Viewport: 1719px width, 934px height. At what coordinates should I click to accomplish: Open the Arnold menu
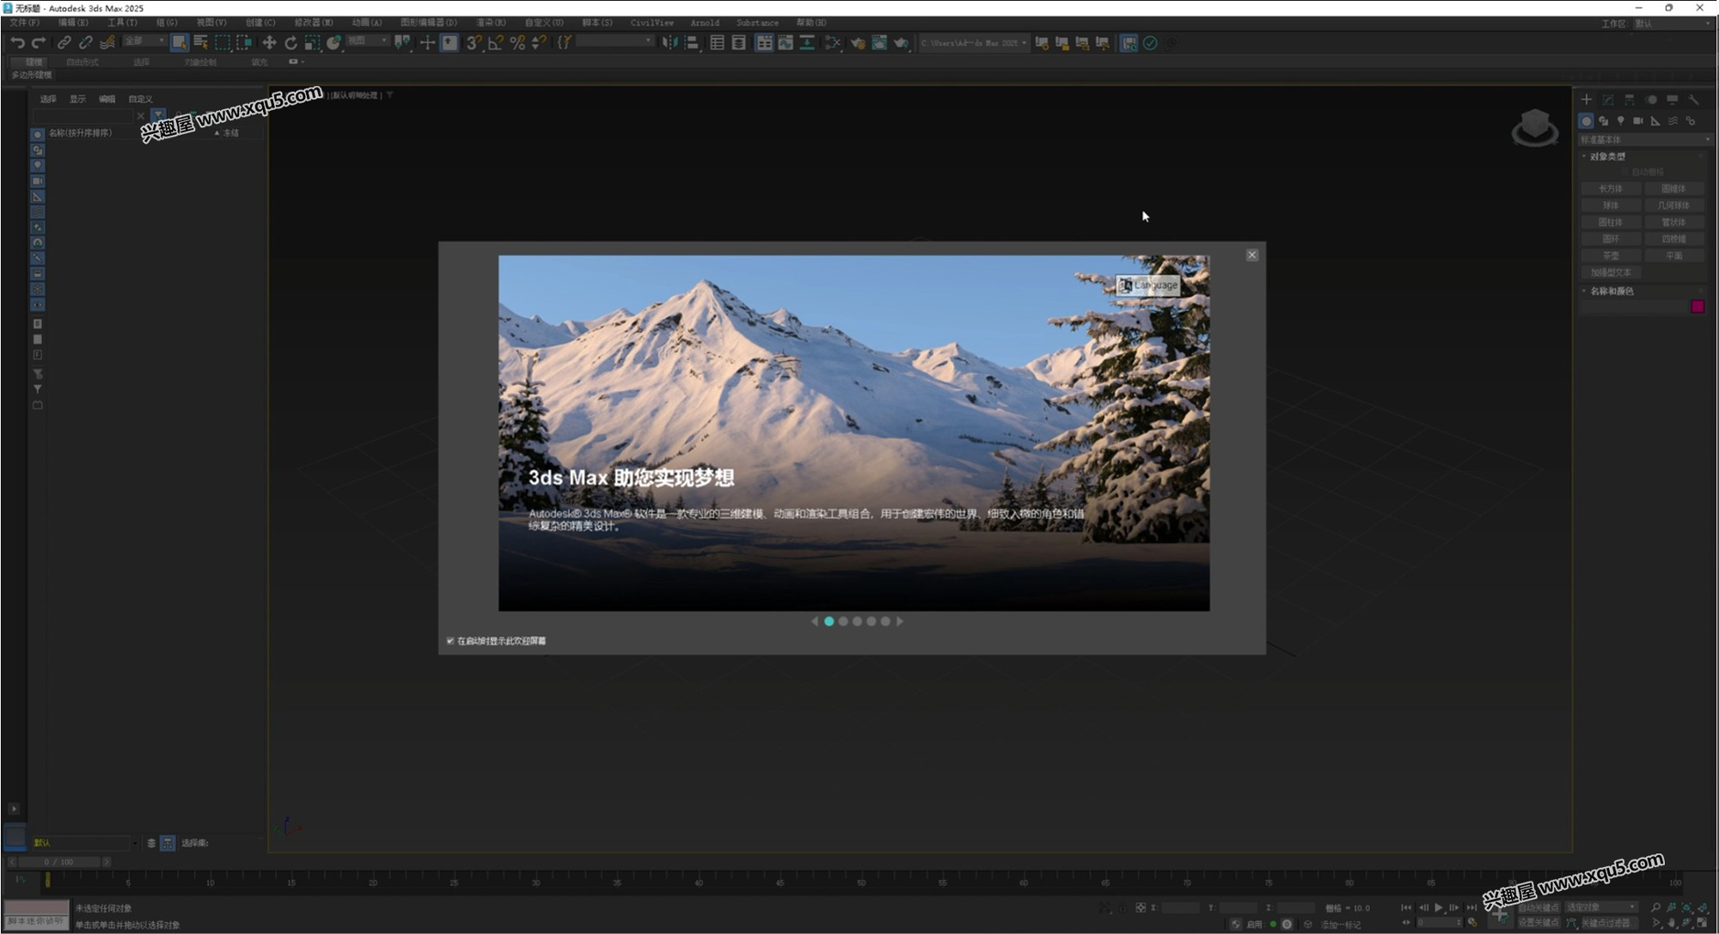pyautogui.click(x=705, y=23)
